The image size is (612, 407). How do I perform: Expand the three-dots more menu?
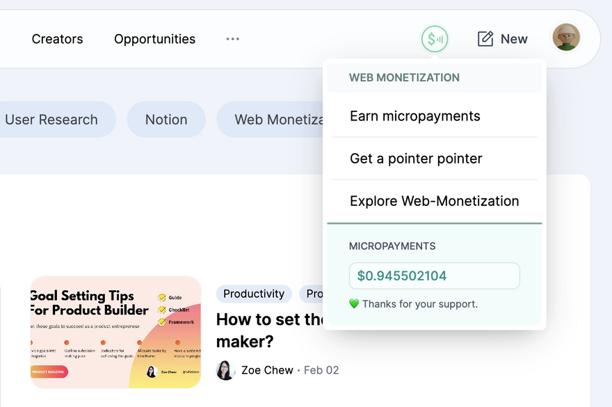pos(232,39)
